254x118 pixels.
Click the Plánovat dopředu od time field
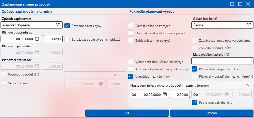pyautogui.click(x=53, y=39)
